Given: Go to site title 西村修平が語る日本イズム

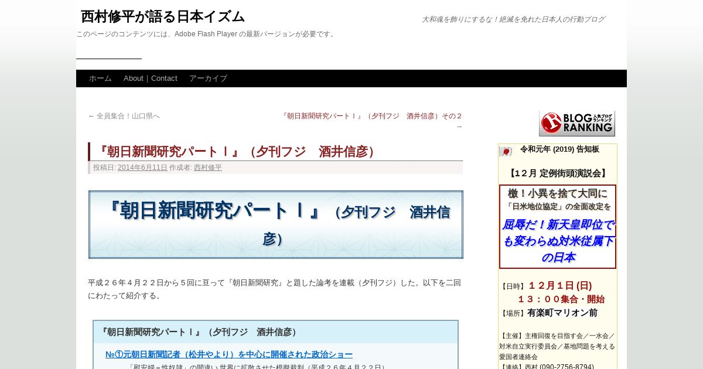Looking at the screenshot, I should tap(163, 16).
